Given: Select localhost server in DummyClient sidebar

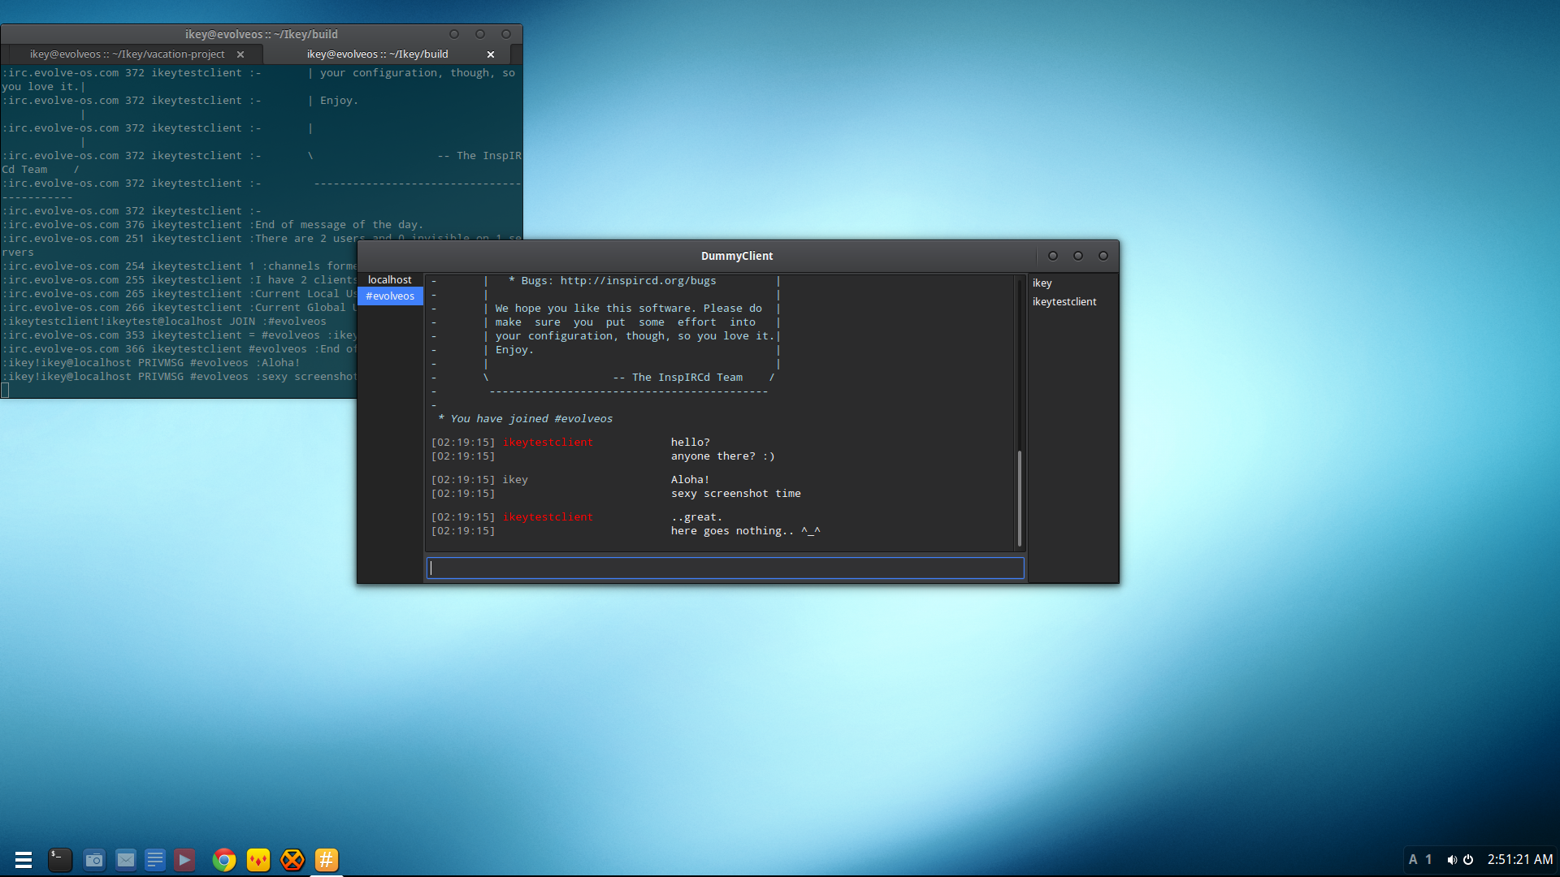Looking at the screenshot, I should (390, 280).
